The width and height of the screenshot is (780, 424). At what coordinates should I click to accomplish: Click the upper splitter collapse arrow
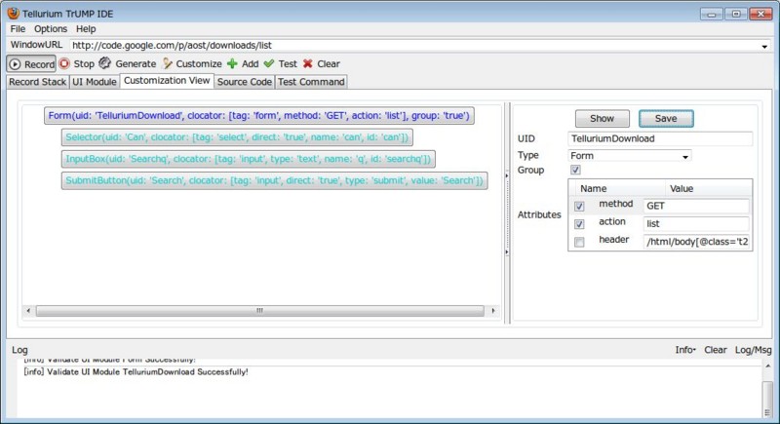pyautogui.click(x=506, y=175)
